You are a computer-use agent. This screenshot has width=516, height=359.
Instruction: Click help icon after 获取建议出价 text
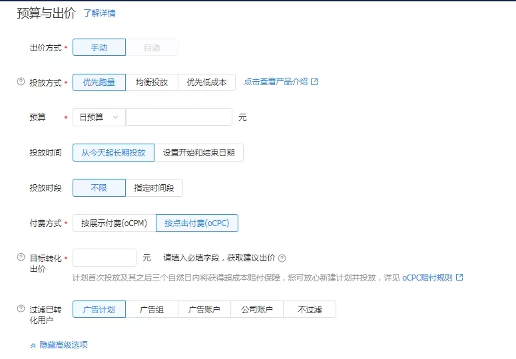coord(282,259)
